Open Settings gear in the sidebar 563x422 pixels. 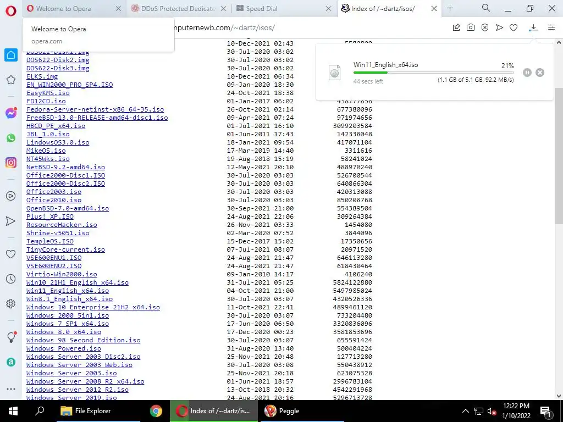coord(11,303)
